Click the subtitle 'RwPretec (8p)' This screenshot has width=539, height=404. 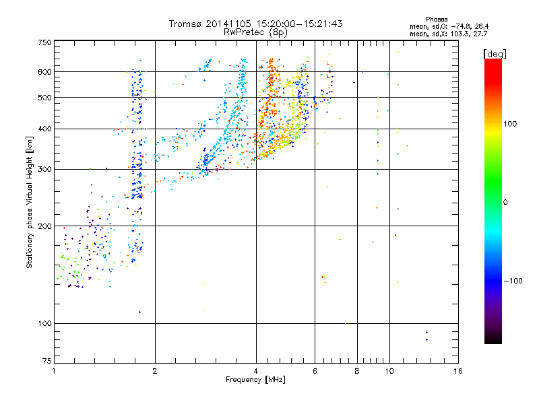coord(255,32)
